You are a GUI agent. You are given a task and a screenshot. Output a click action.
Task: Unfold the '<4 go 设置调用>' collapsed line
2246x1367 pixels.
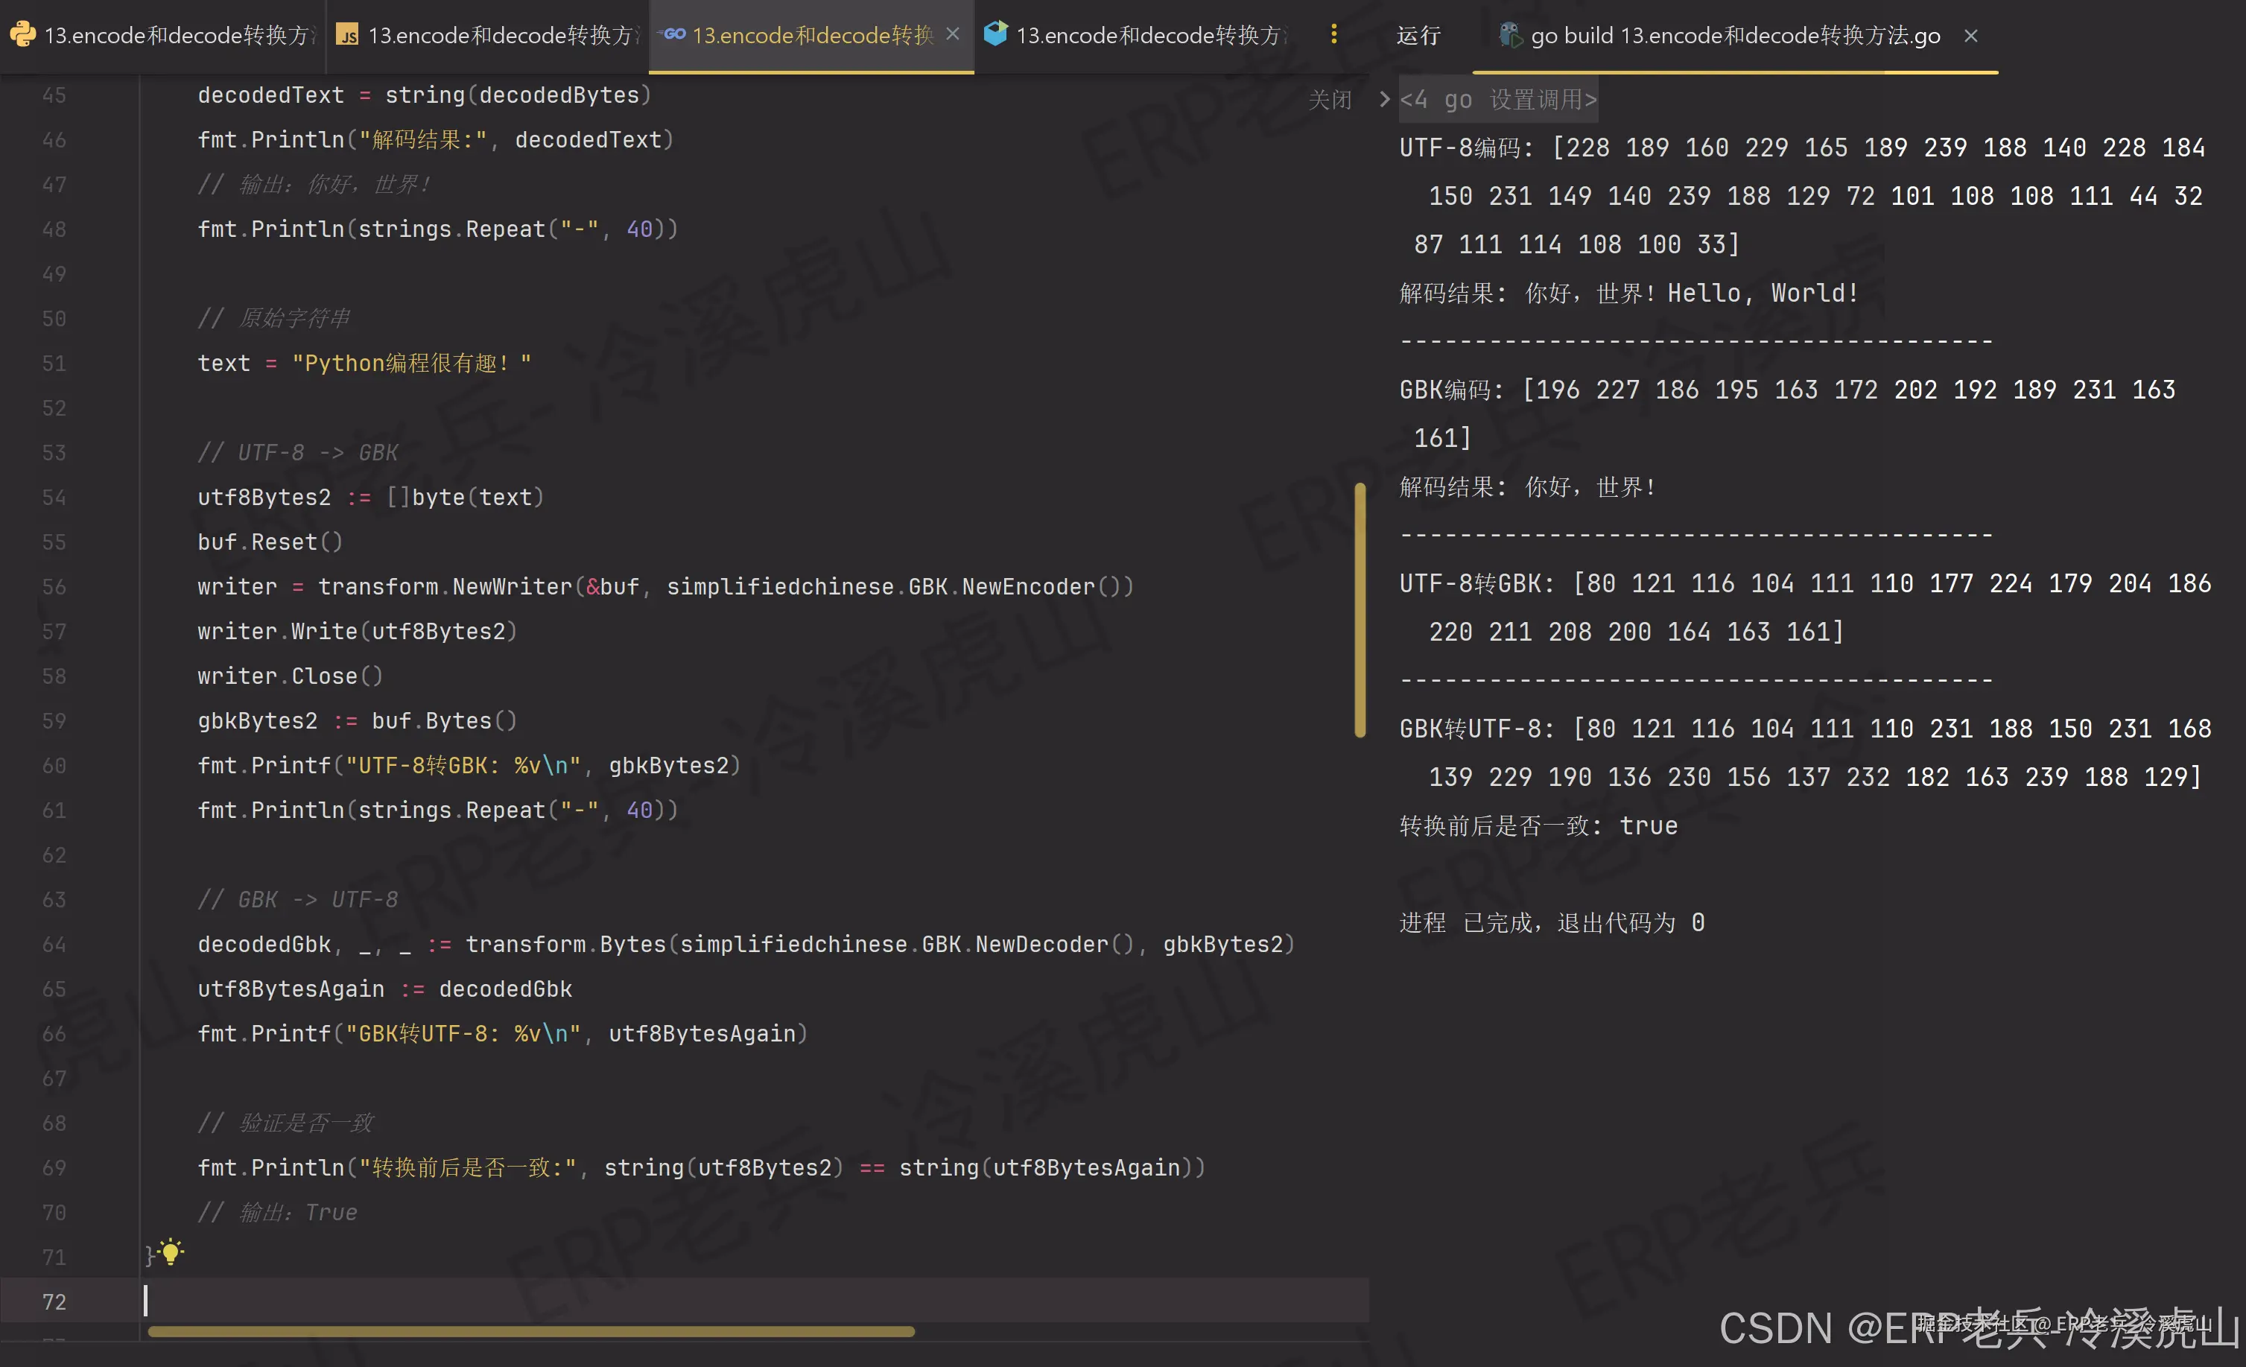pyautogui.click(x=1497, y=99)
